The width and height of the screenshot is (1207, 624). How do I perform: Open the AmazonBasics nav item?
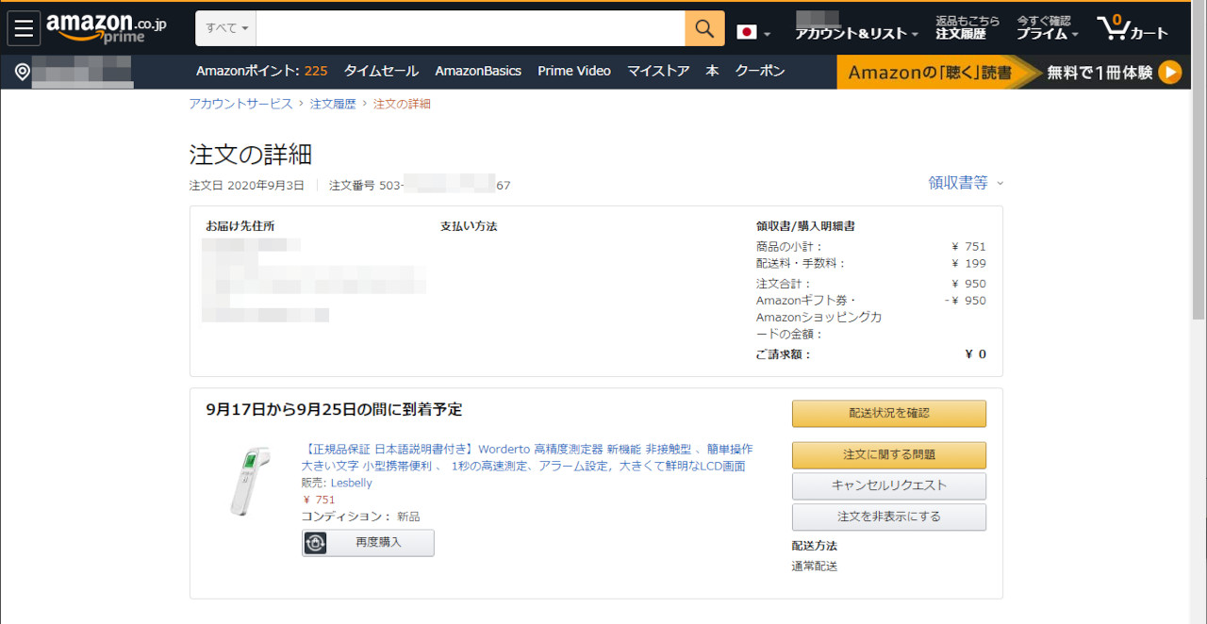(478, 71)
